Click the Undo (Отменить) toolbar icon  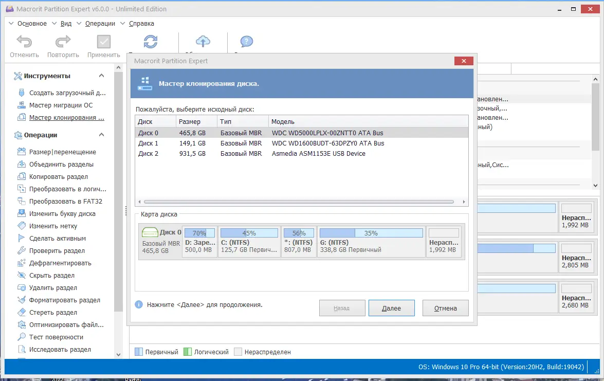pyautogui.click(x=24, y=42)
